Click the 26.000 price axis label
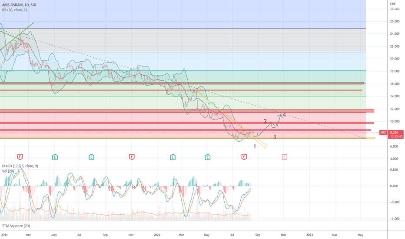405x239 pixels. coord(395,21)
